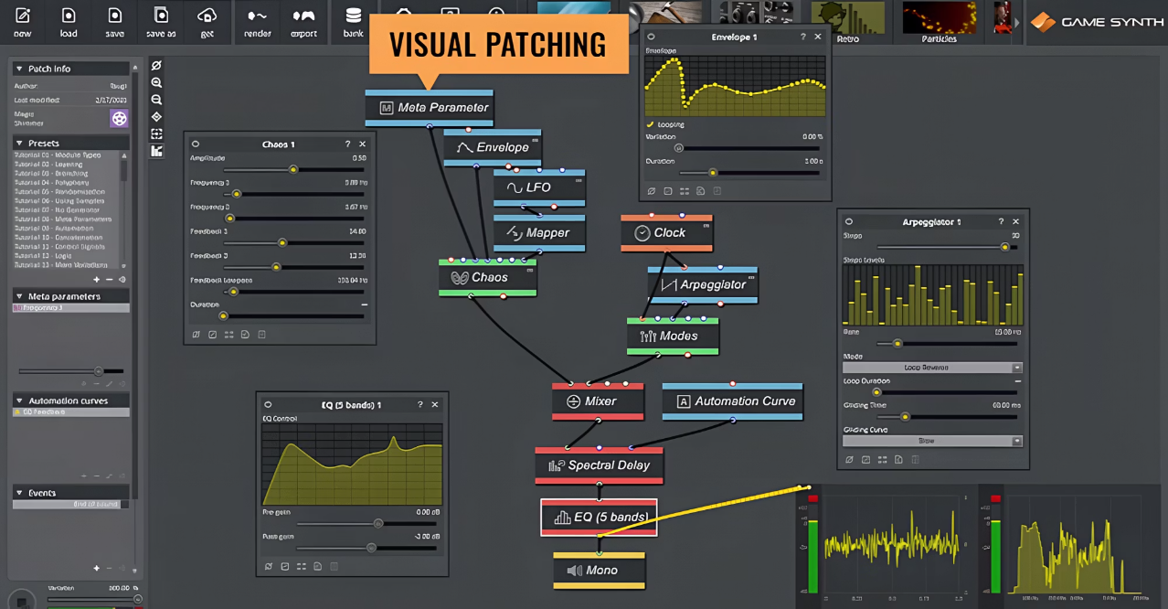Select the Automation Curve module node

732,401
